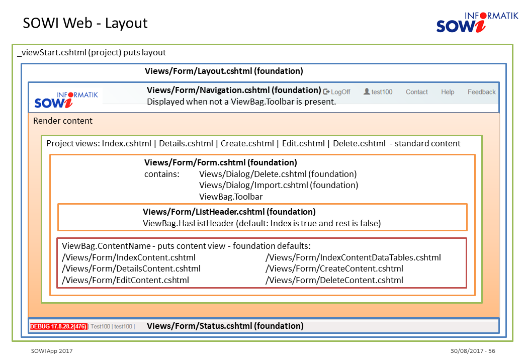The width and height of the screenshot is (523, 362).
Task: Open the Feedback link
Action: tap(481, 92)
